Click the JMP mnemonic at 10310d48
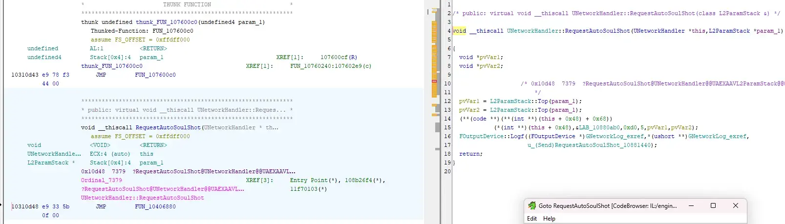 tap(101, 206)
